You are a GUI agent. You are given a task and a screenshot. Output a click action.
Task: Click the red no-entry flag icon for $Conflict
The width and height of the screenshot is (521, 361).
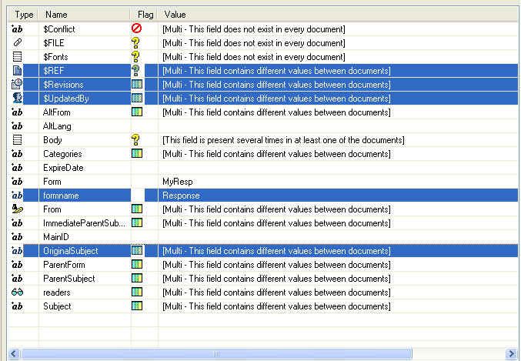tap(136, 29)
